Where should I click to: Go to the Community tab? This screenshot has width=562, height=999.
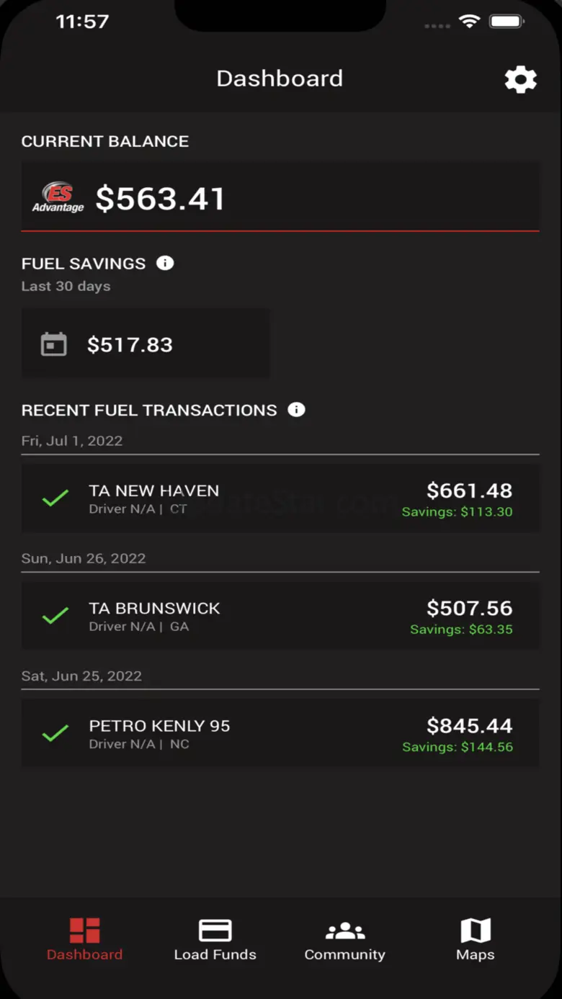344,939
